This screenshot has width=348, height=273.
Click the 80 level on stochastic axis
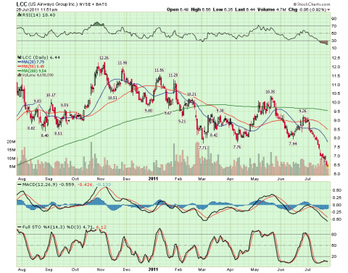[334, 235]
